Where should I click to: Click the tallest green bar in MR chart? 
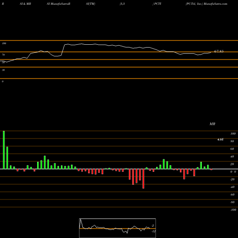click(x=4, y=150)
